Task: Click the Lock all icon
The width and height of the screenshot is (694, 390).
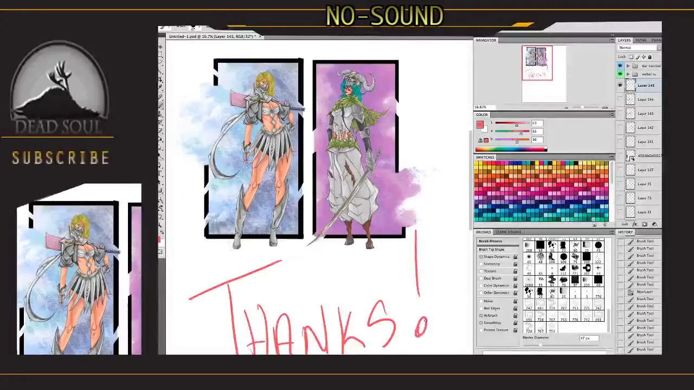Action: pyautogui.click(x=650, y=57)
